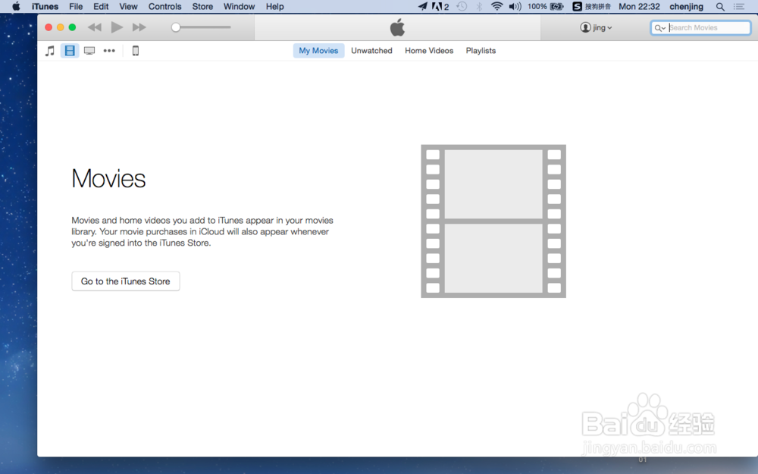Show more media types (three dots)
758x474 pixels.
pyautogui.click(x=109, y=51)
